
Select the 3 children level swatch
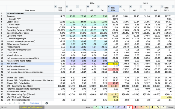coord(147,107)
